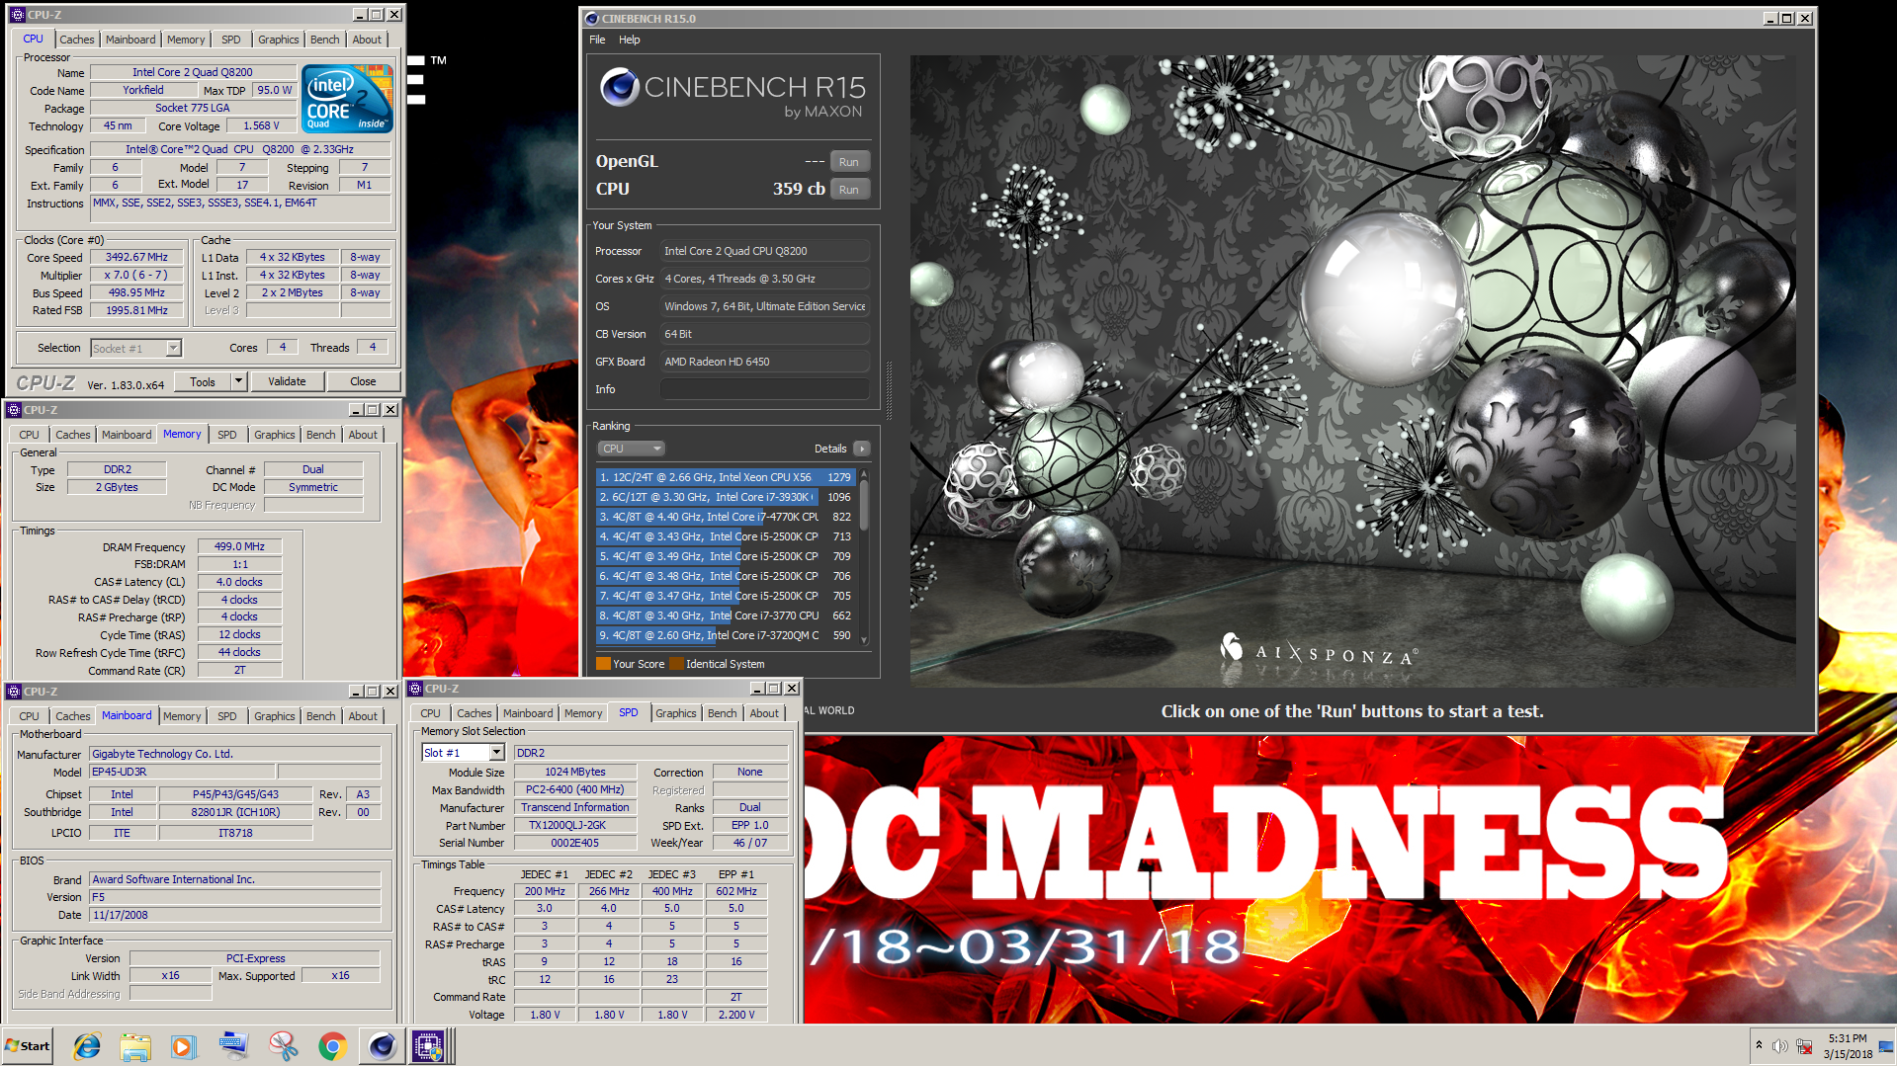Click the Validate button in CPU-Z

287,381
